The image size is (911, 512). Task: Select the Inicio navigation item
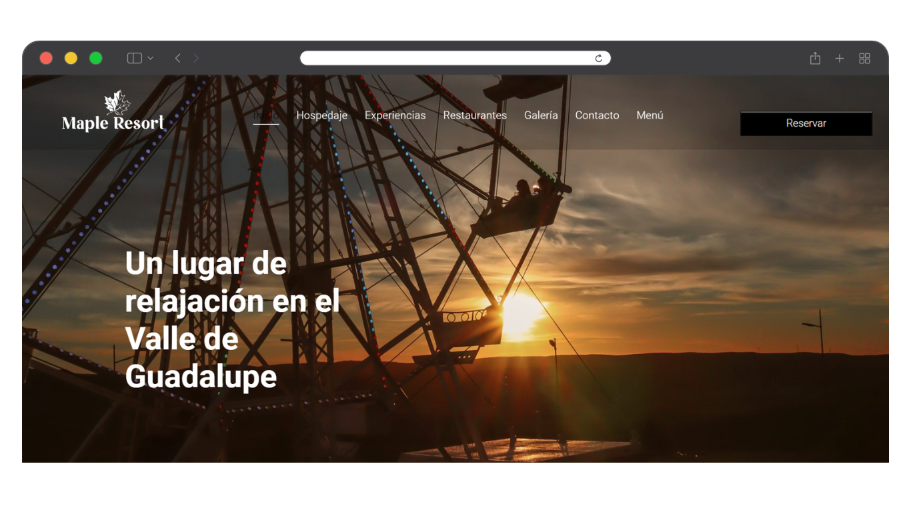[x=266, y=115]
